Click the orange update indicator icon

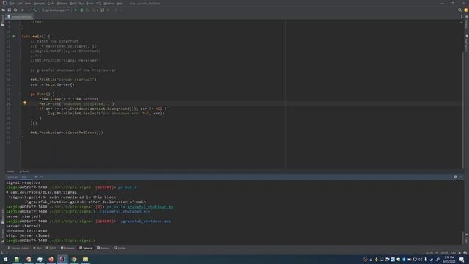466,10
